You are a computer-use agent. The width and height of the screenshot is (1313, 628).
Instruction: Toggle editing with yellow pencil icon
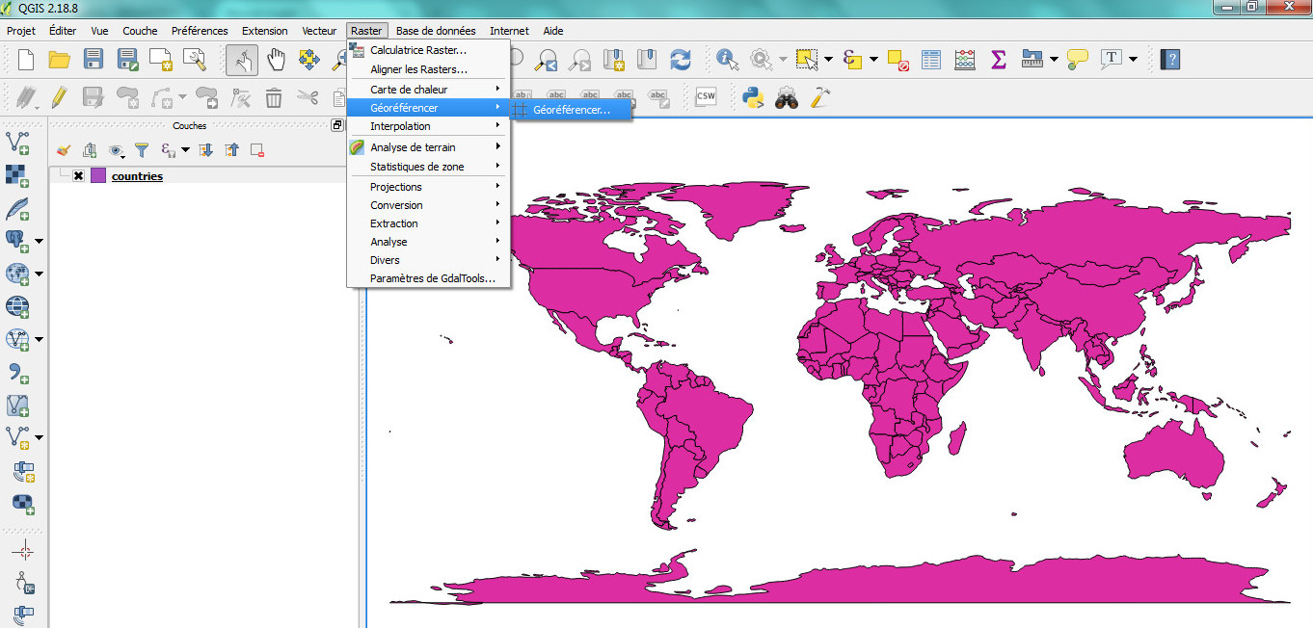(59, 96)
